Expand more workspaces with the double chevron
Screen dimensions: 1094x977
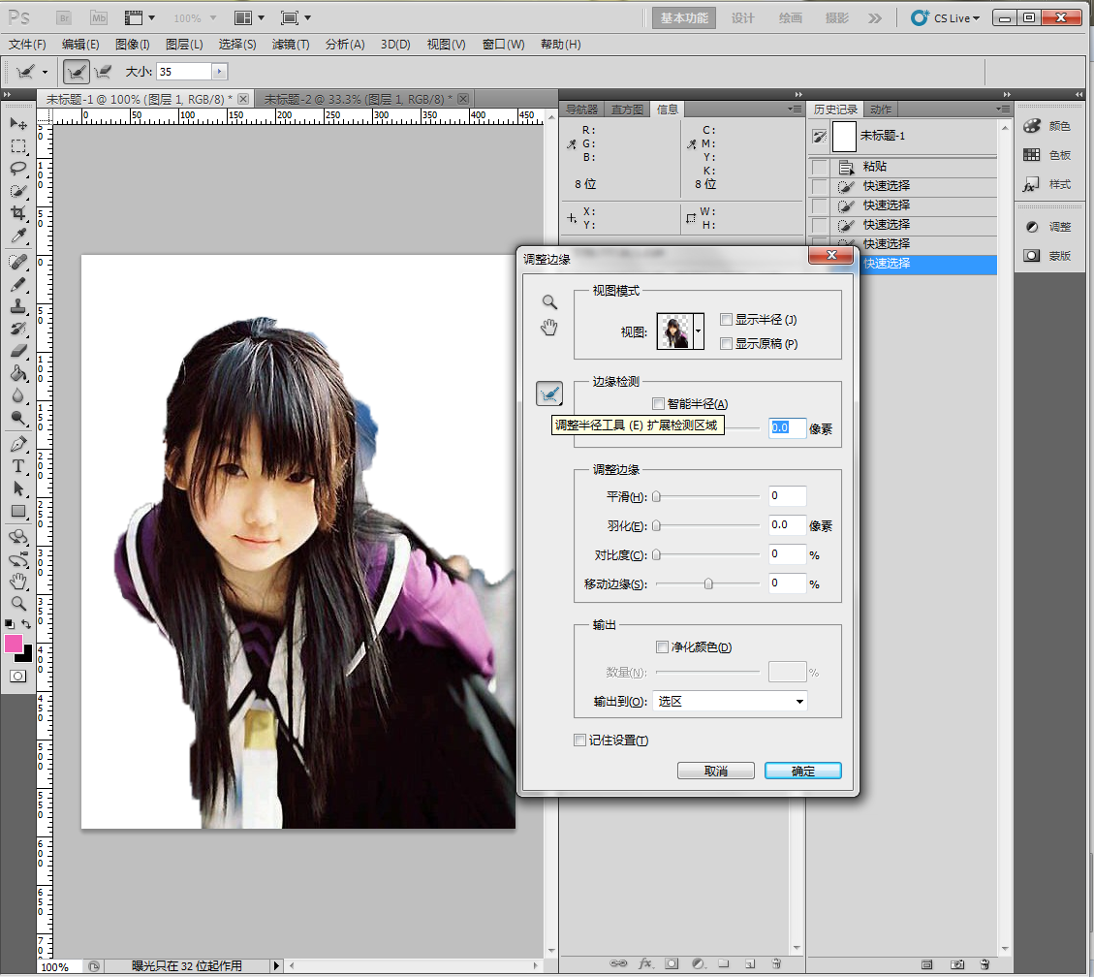(875, 18)
